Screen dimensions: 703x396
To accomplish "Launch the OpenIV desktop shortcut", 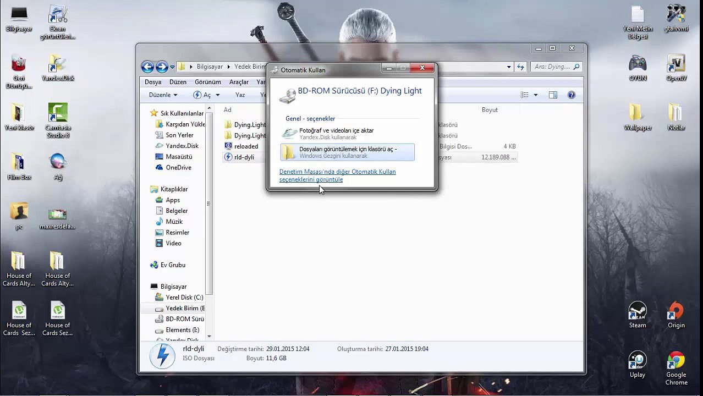I will (x=676, y=68).
